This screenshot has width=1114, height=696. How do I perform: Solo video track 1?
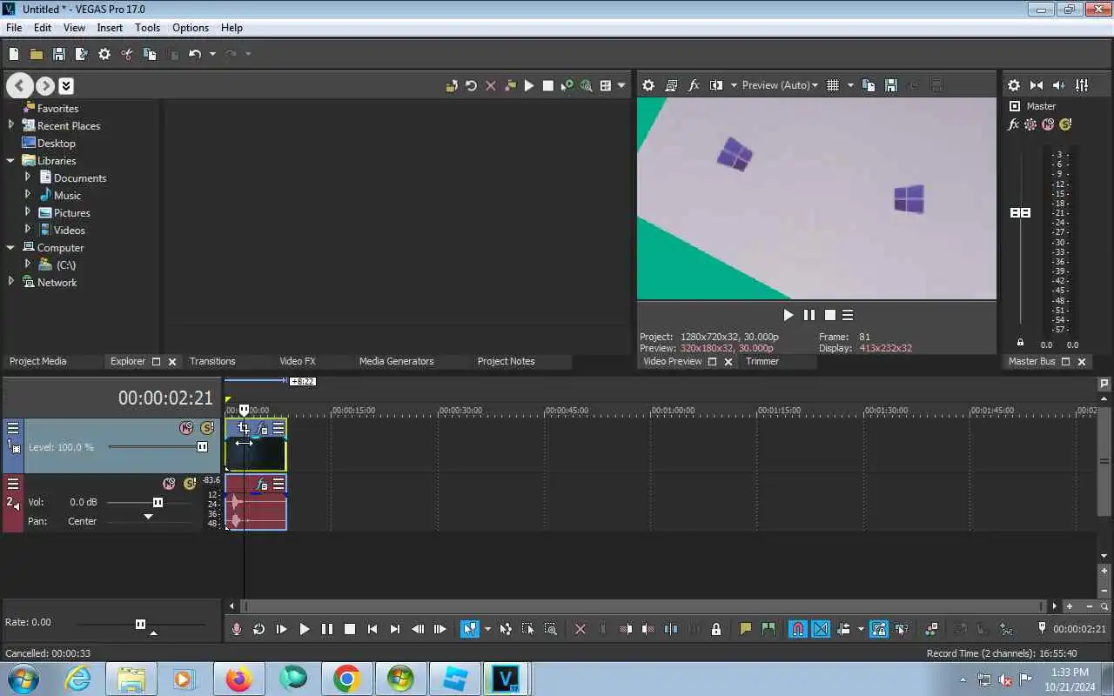pyautogui.click(x=207, y=428)
